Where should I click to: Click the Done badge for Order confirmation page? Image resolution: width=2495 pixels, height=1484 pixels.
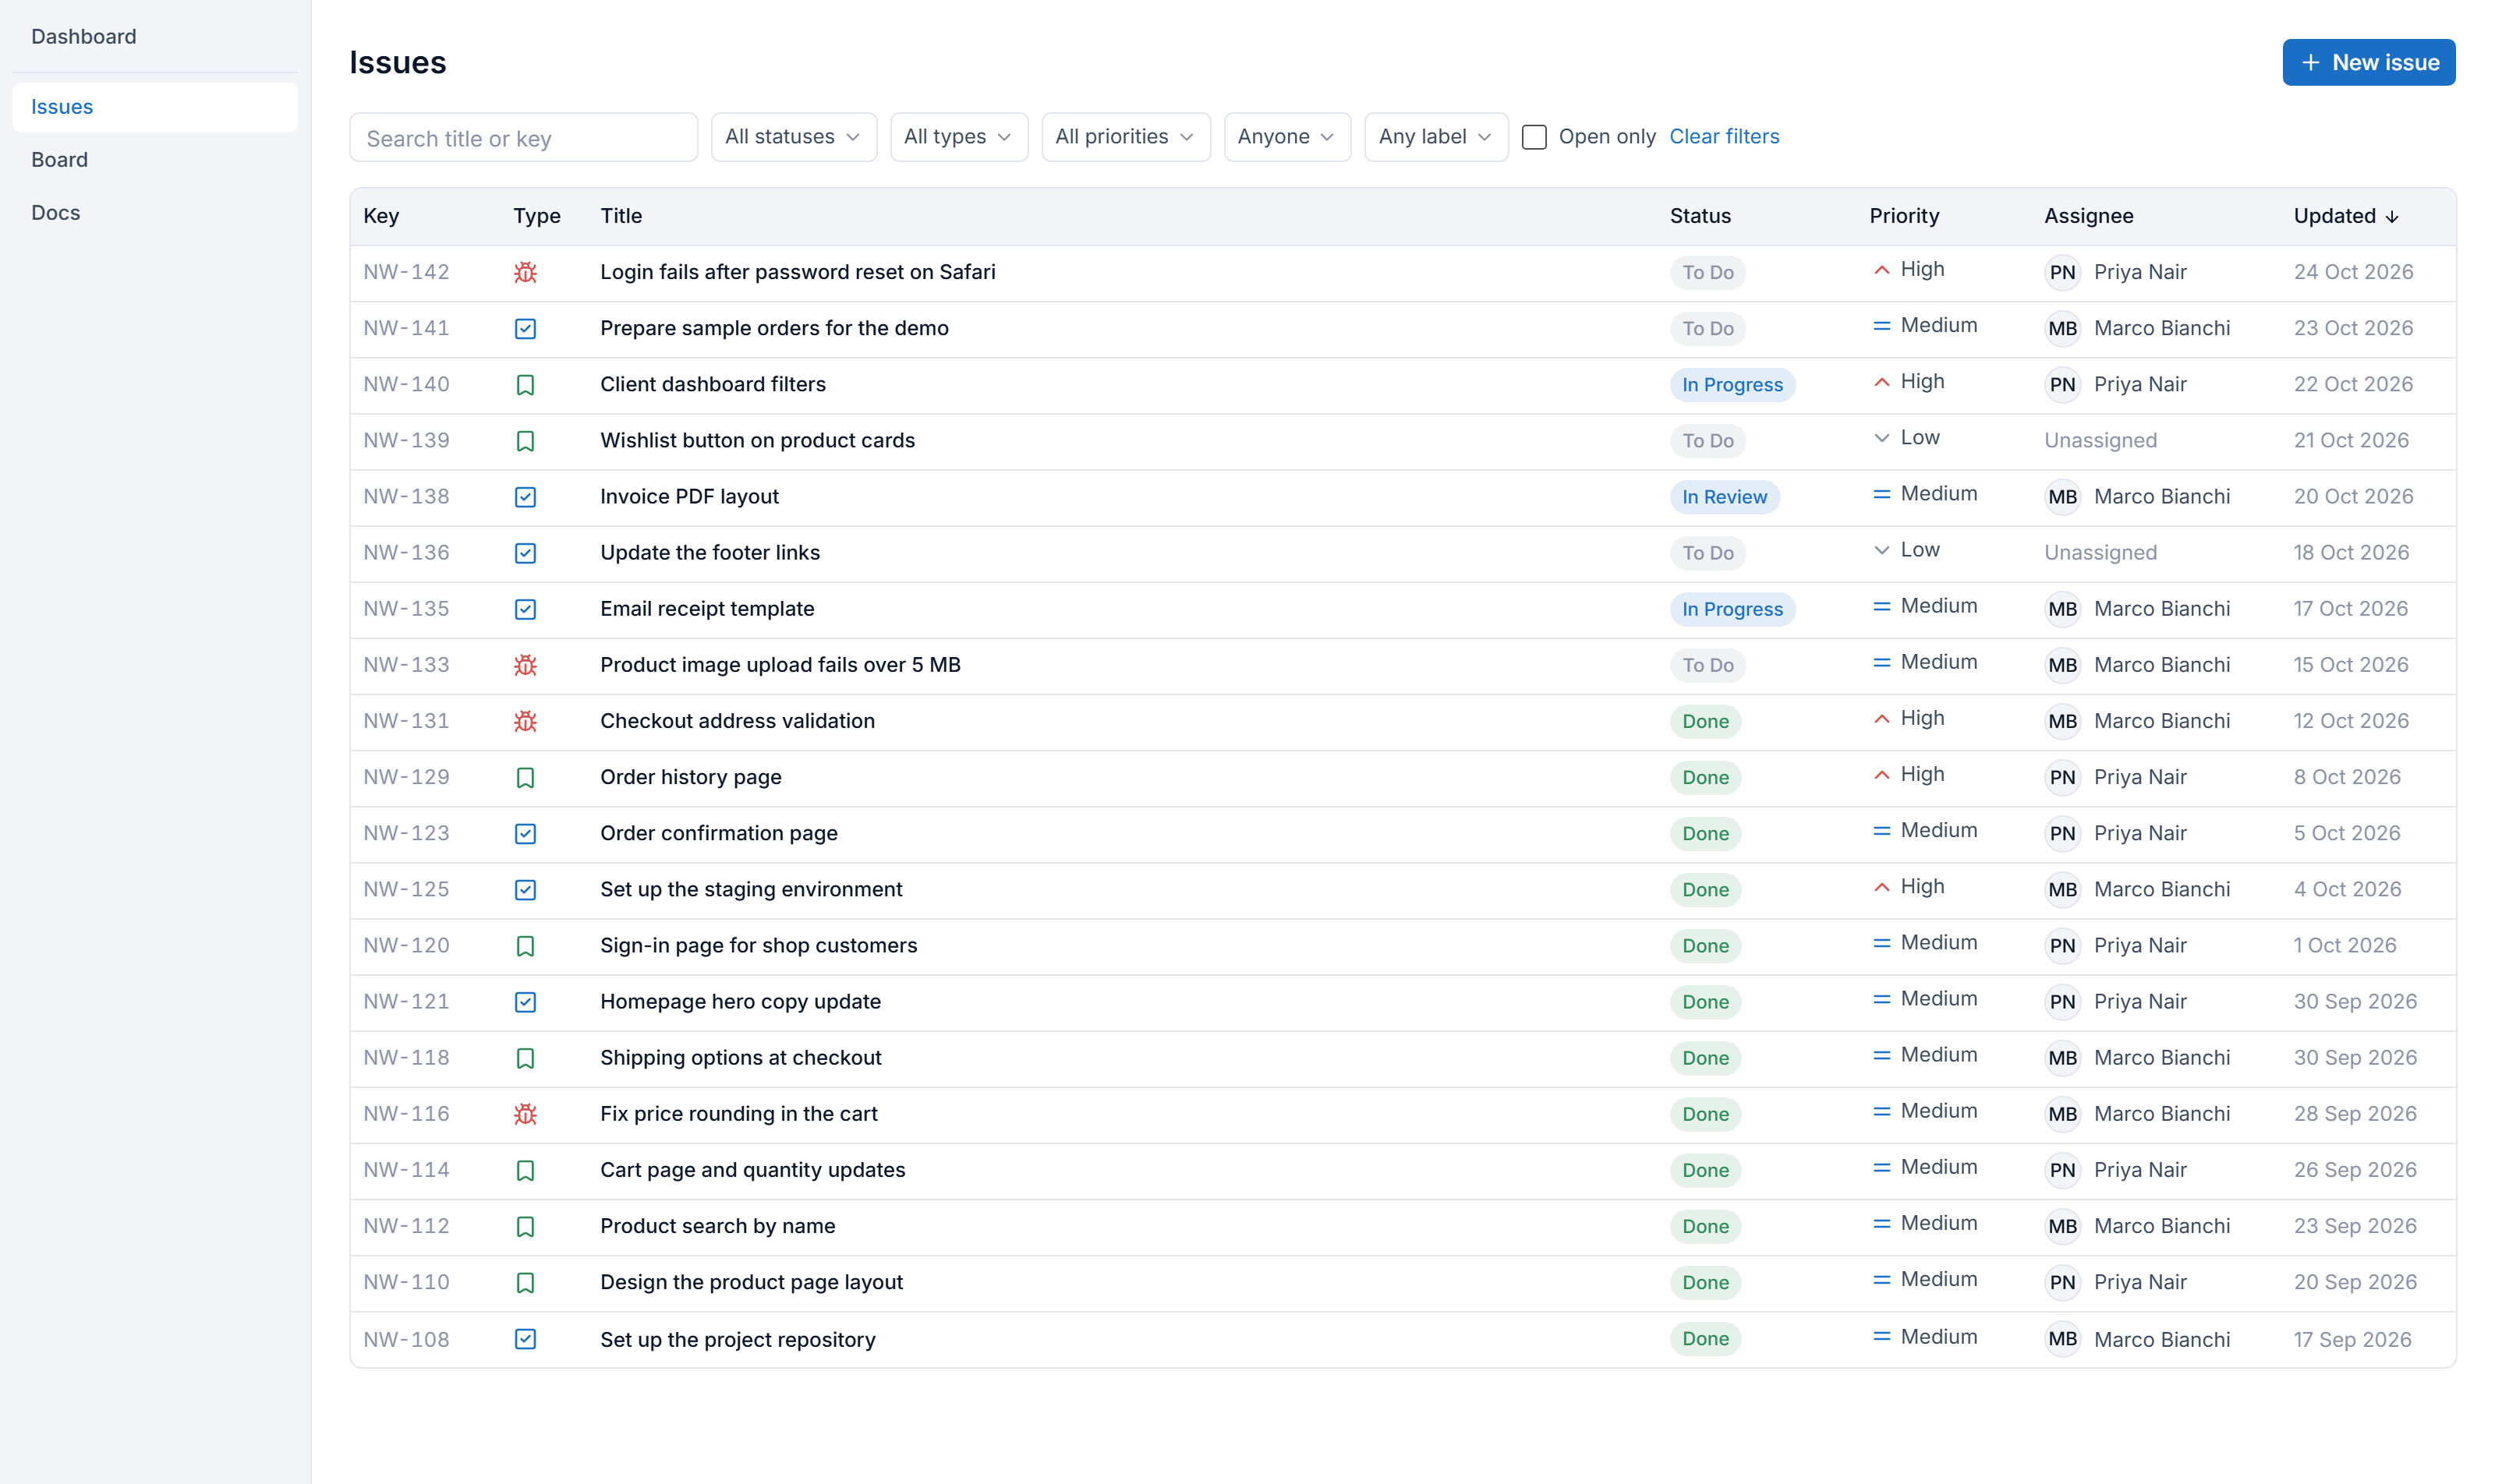tap(1704, 834)
